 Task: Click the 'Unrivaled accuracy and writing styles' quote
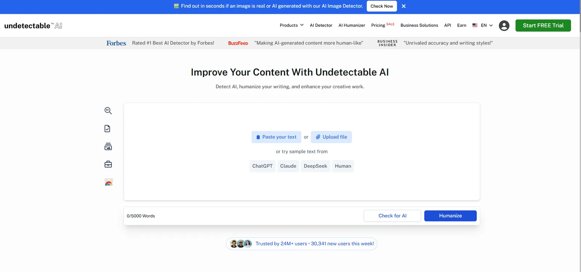[x=448, y=43]
